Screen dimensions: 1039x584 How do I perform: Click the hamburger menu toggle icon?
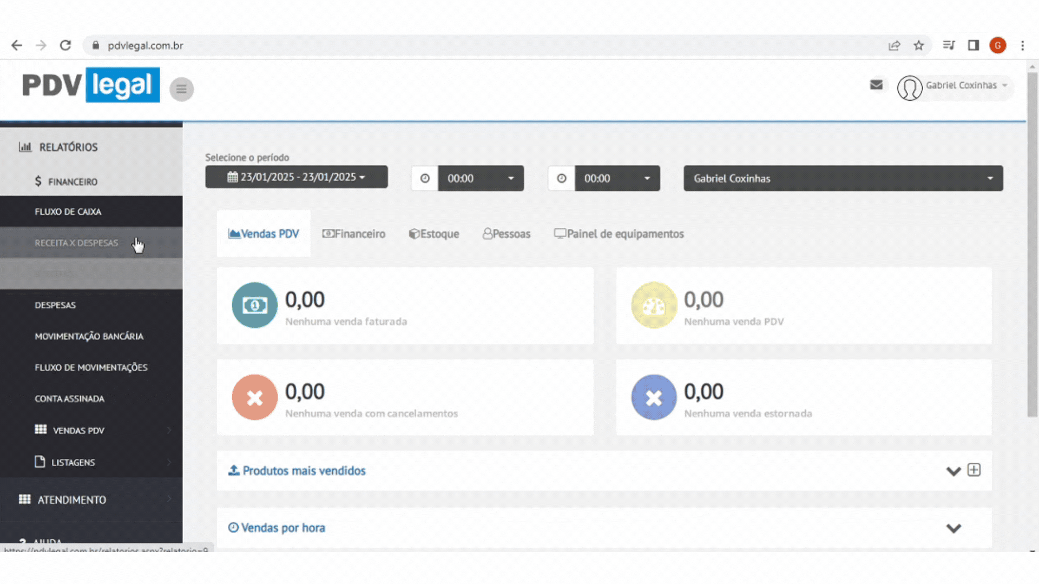pyautogui.click(x=181, y=89)
